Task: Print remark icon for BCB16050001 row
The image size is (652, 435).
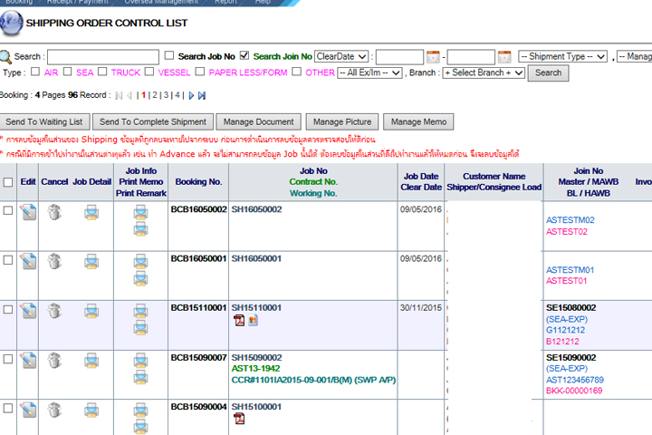Action: pyautogui.click(x=140, y=277)
